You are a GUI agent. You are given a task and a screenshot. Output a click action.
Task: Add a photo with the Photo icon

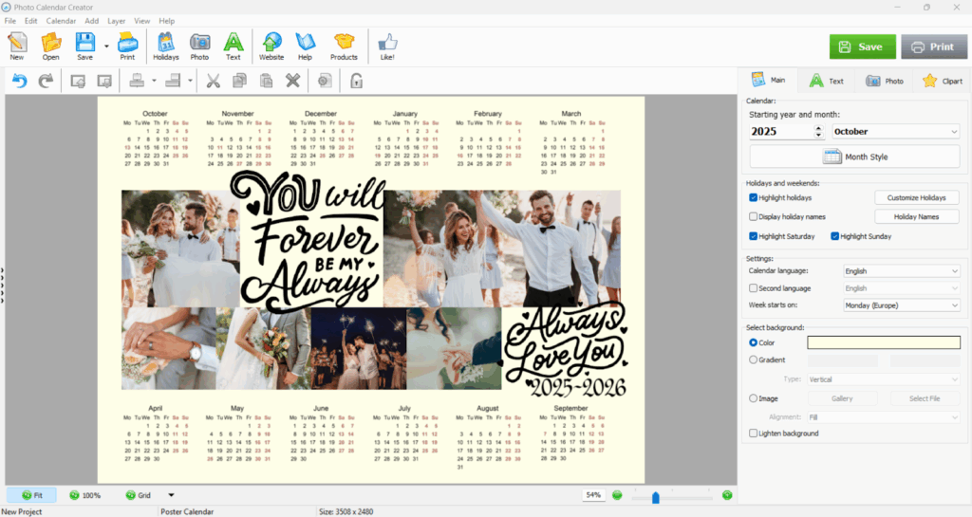click(199, 45)
